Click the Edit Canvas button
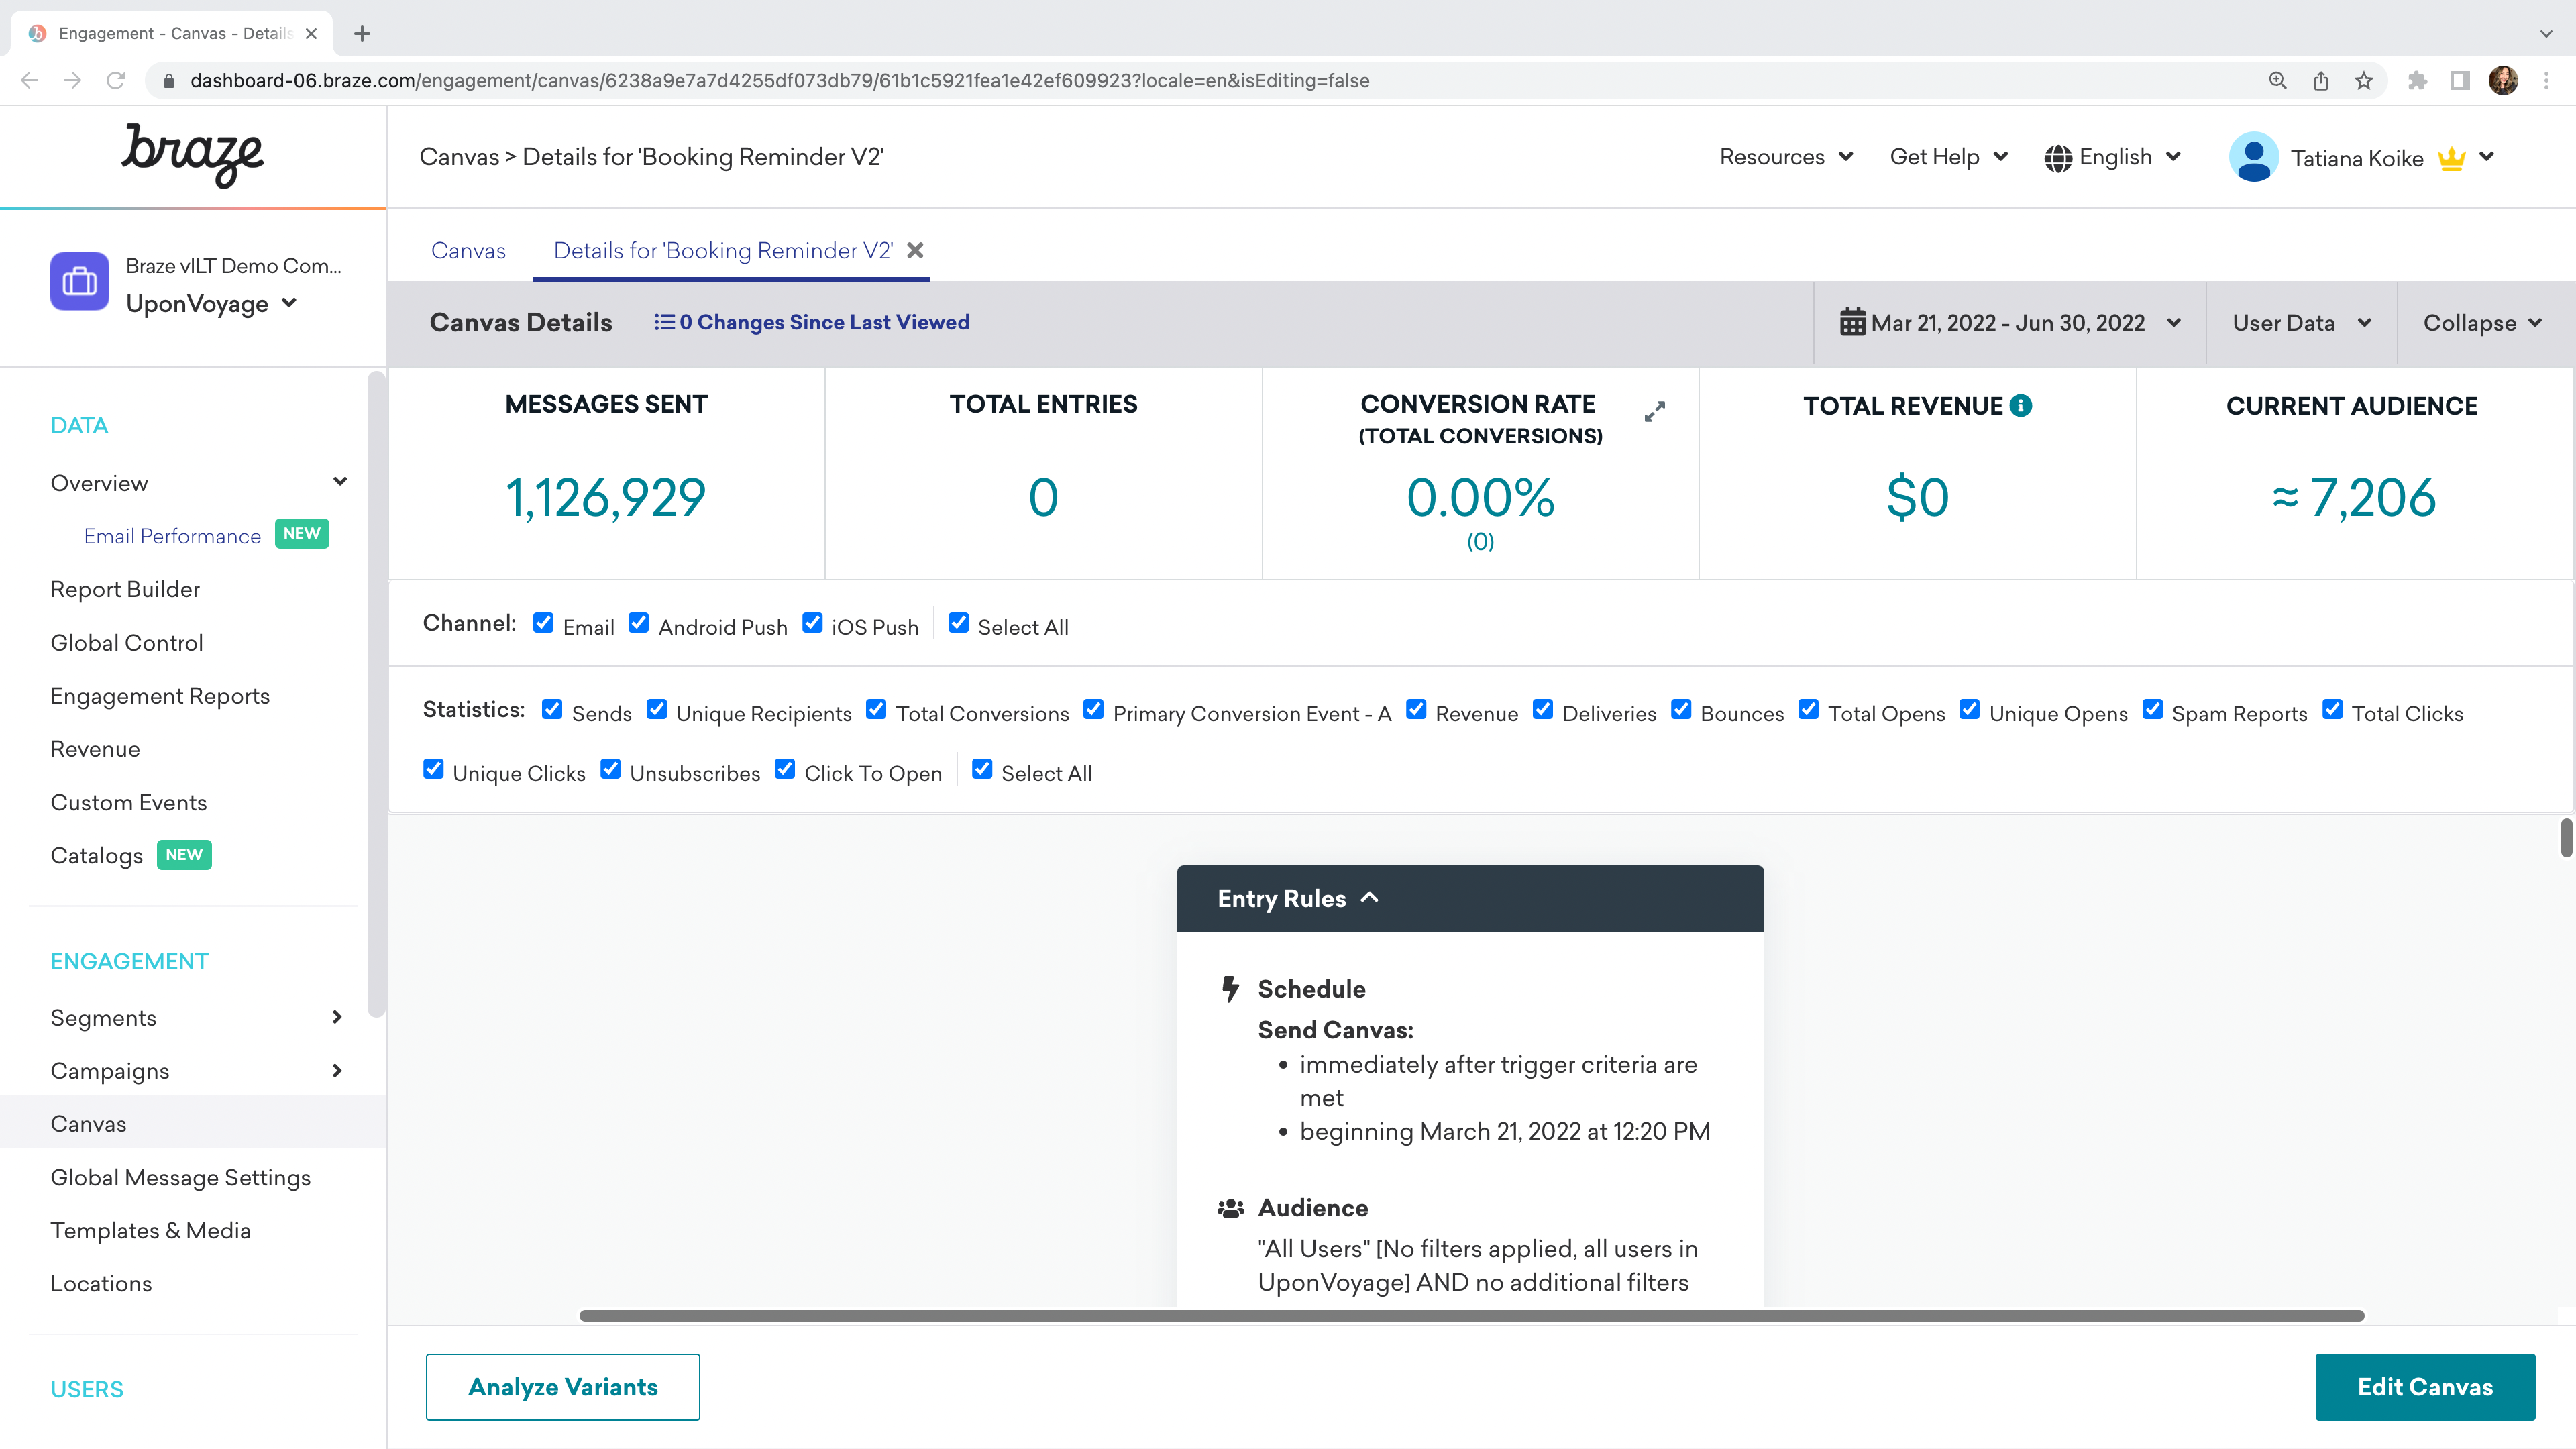The image size is (2576, 1449). (x=2426, y=1385)
